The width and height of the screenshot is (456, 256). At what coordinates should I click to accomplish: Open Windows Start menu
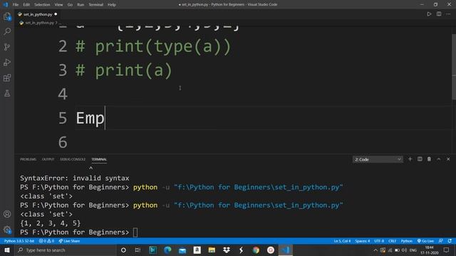coord(7,250)
